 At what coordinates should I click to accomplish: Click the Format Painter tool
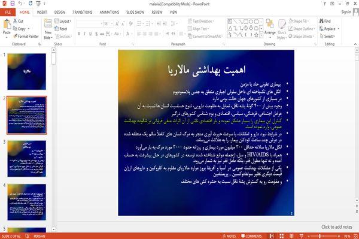26,36
